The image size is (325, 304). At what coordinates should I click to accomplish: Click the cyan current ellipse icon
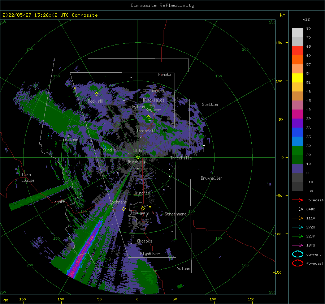coord(298,254)
